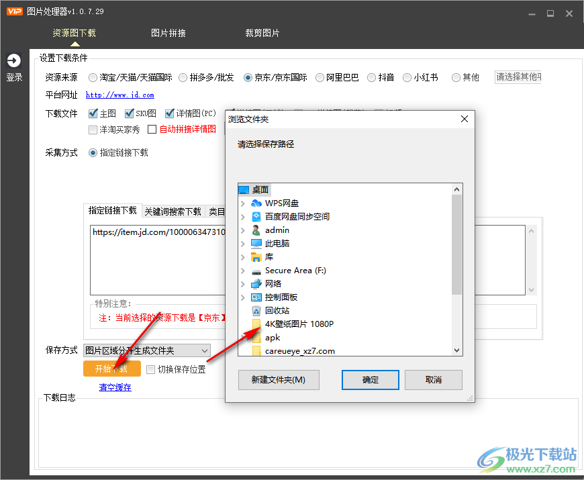
Task: Enable the 自动拼接详情图 checkbox
Action: (152, 129)
